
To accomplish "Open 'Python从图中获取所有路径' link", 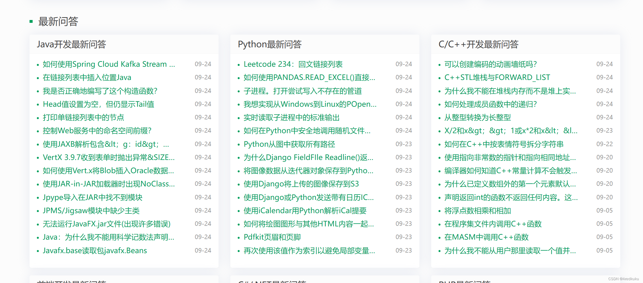I will pos(289,144).
